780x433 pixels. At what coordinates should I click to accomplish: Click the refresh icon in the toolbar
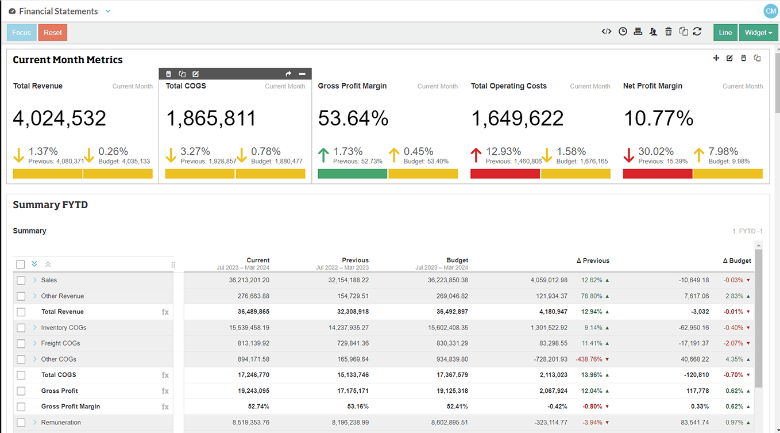[697, 32]
